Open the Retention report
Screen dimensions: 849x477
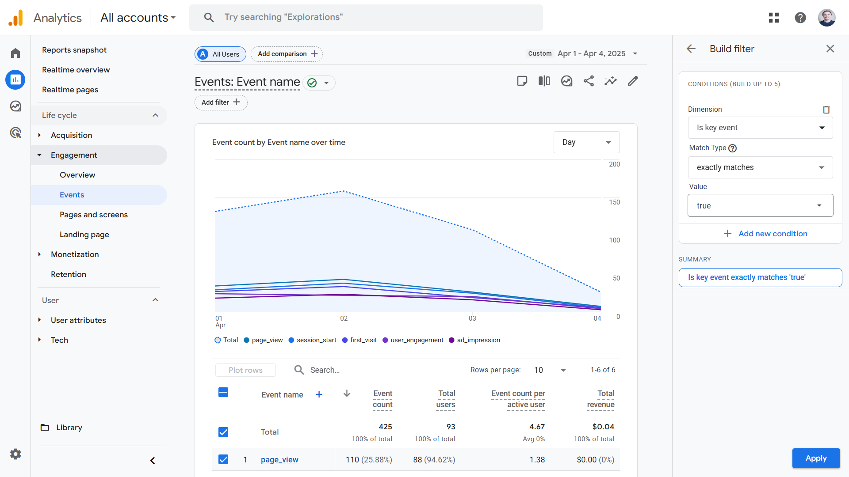[x=69, y=274]
